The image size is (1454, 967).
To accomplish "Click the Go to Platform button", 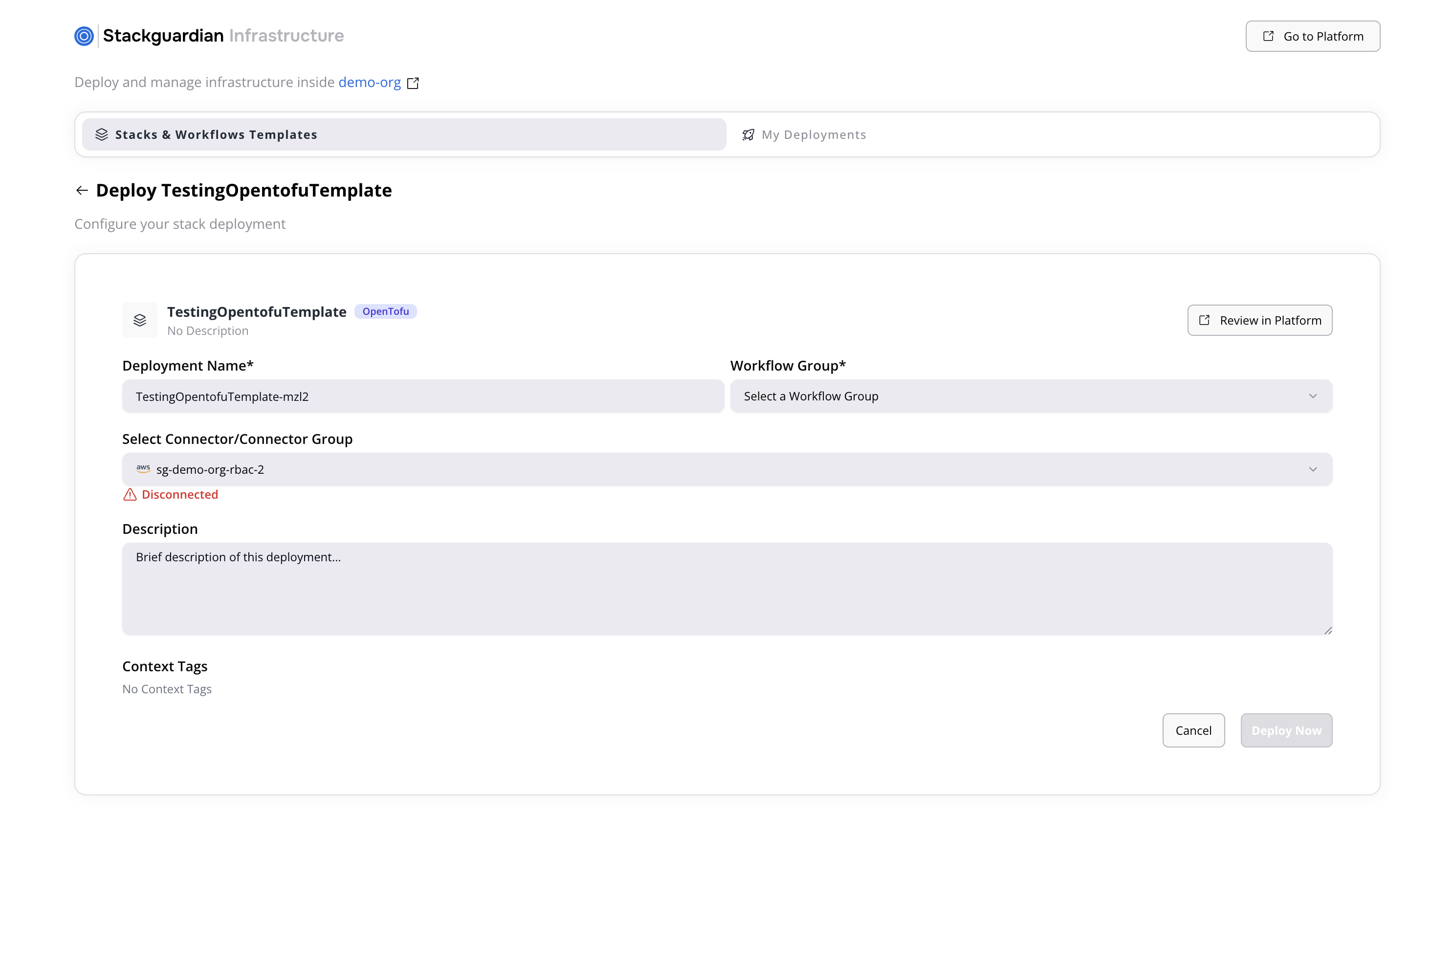I will pos(1312,36).
